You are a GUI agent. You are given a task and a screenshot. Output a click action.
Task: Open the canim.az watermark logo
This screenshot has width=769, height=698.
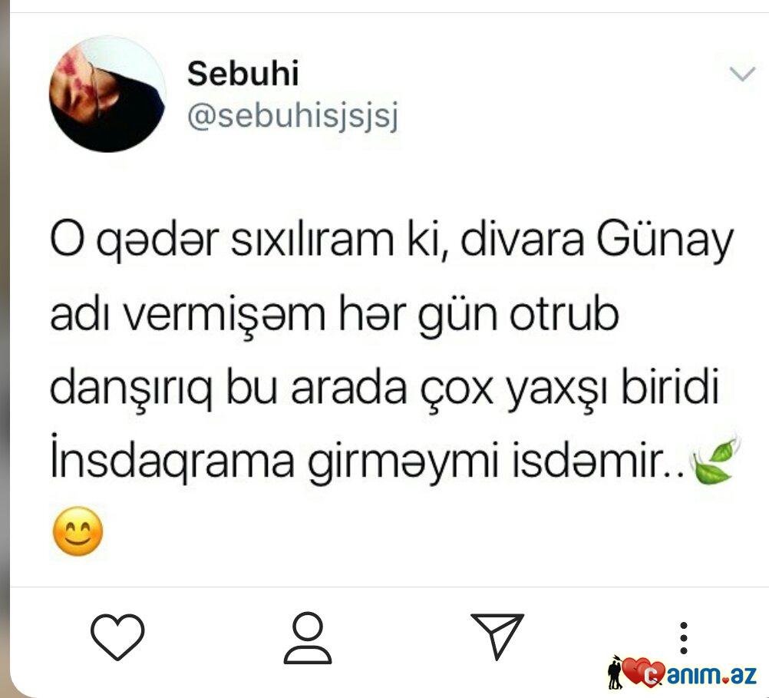[x=683, y=673]
